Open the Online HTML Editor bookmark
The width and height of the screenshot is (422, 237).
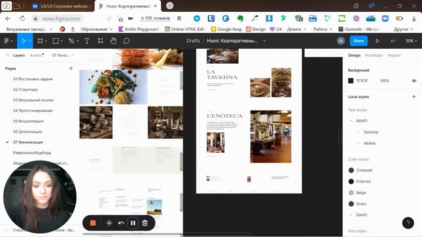pos(185,29)
